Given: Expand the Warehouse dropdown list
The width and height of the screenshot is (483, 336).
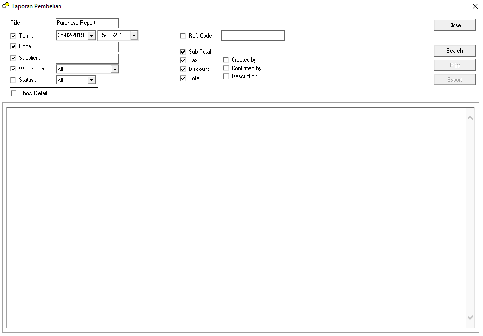Looking at the screenshot, I should [115, 70].
